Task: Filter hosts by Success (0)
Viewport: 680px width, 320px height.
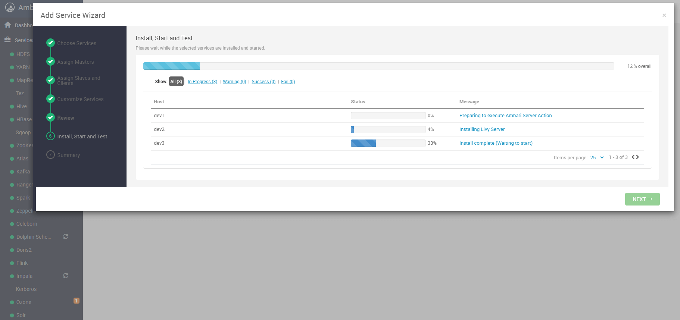Action: tap(263, 82)
